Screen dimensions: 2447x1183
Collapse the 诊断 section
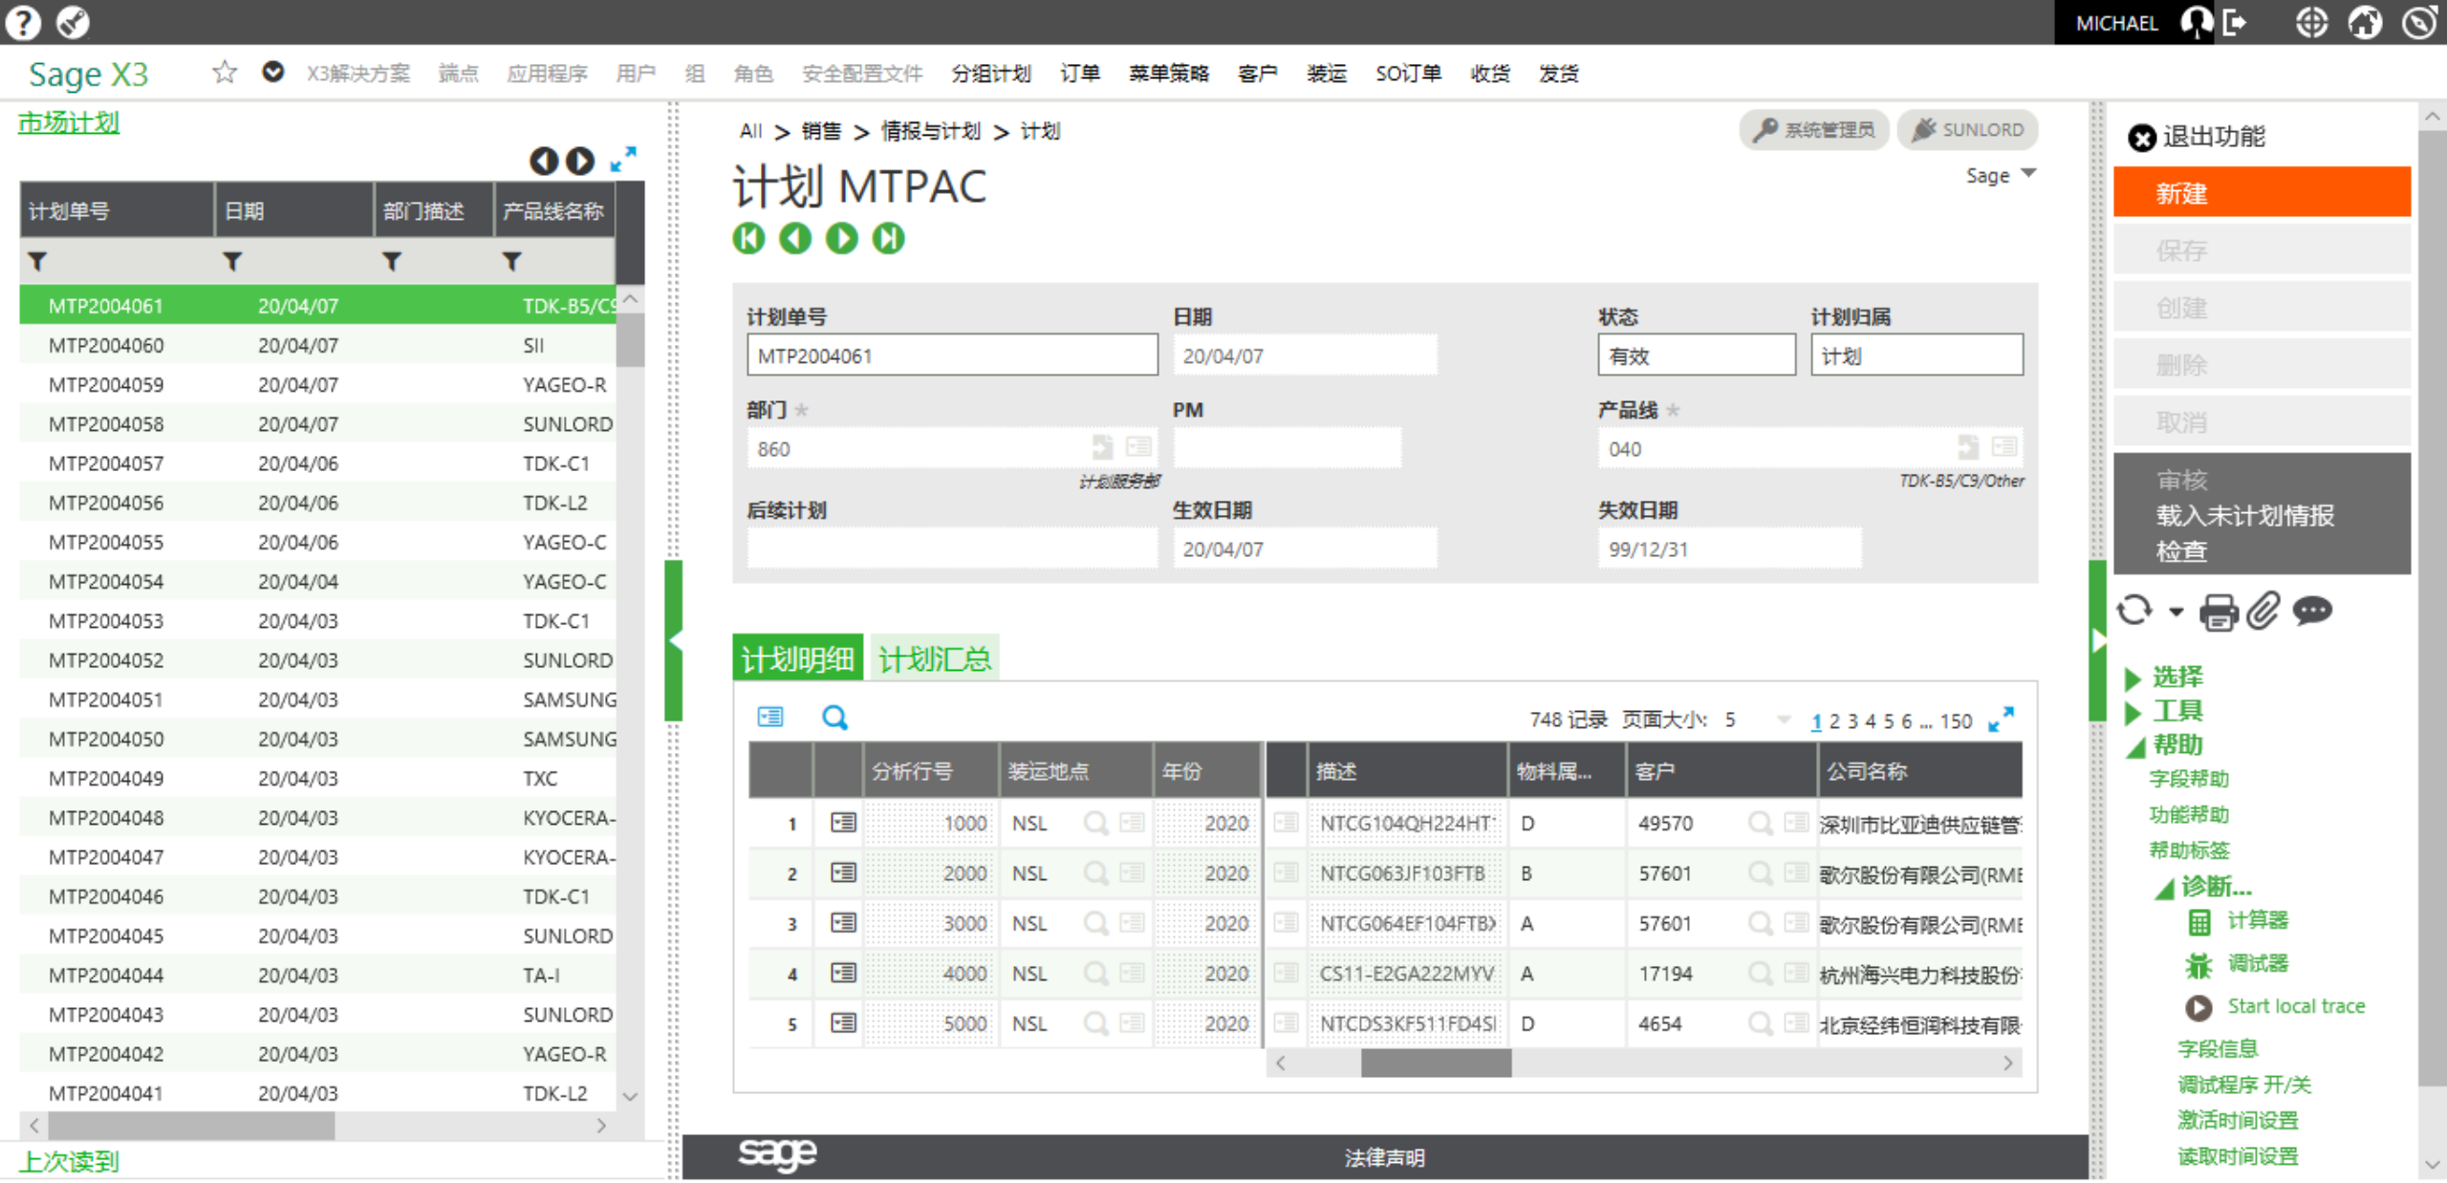point(2164,888)
